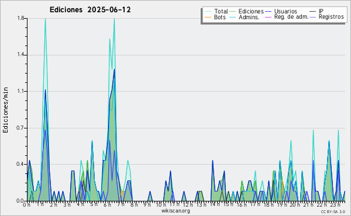Click the 1.4 y-axis value

click(x=20, y=55)
